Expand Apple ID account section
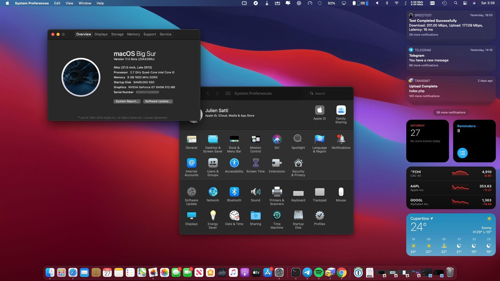The image size is (500, 281). [x=230, y=113]
